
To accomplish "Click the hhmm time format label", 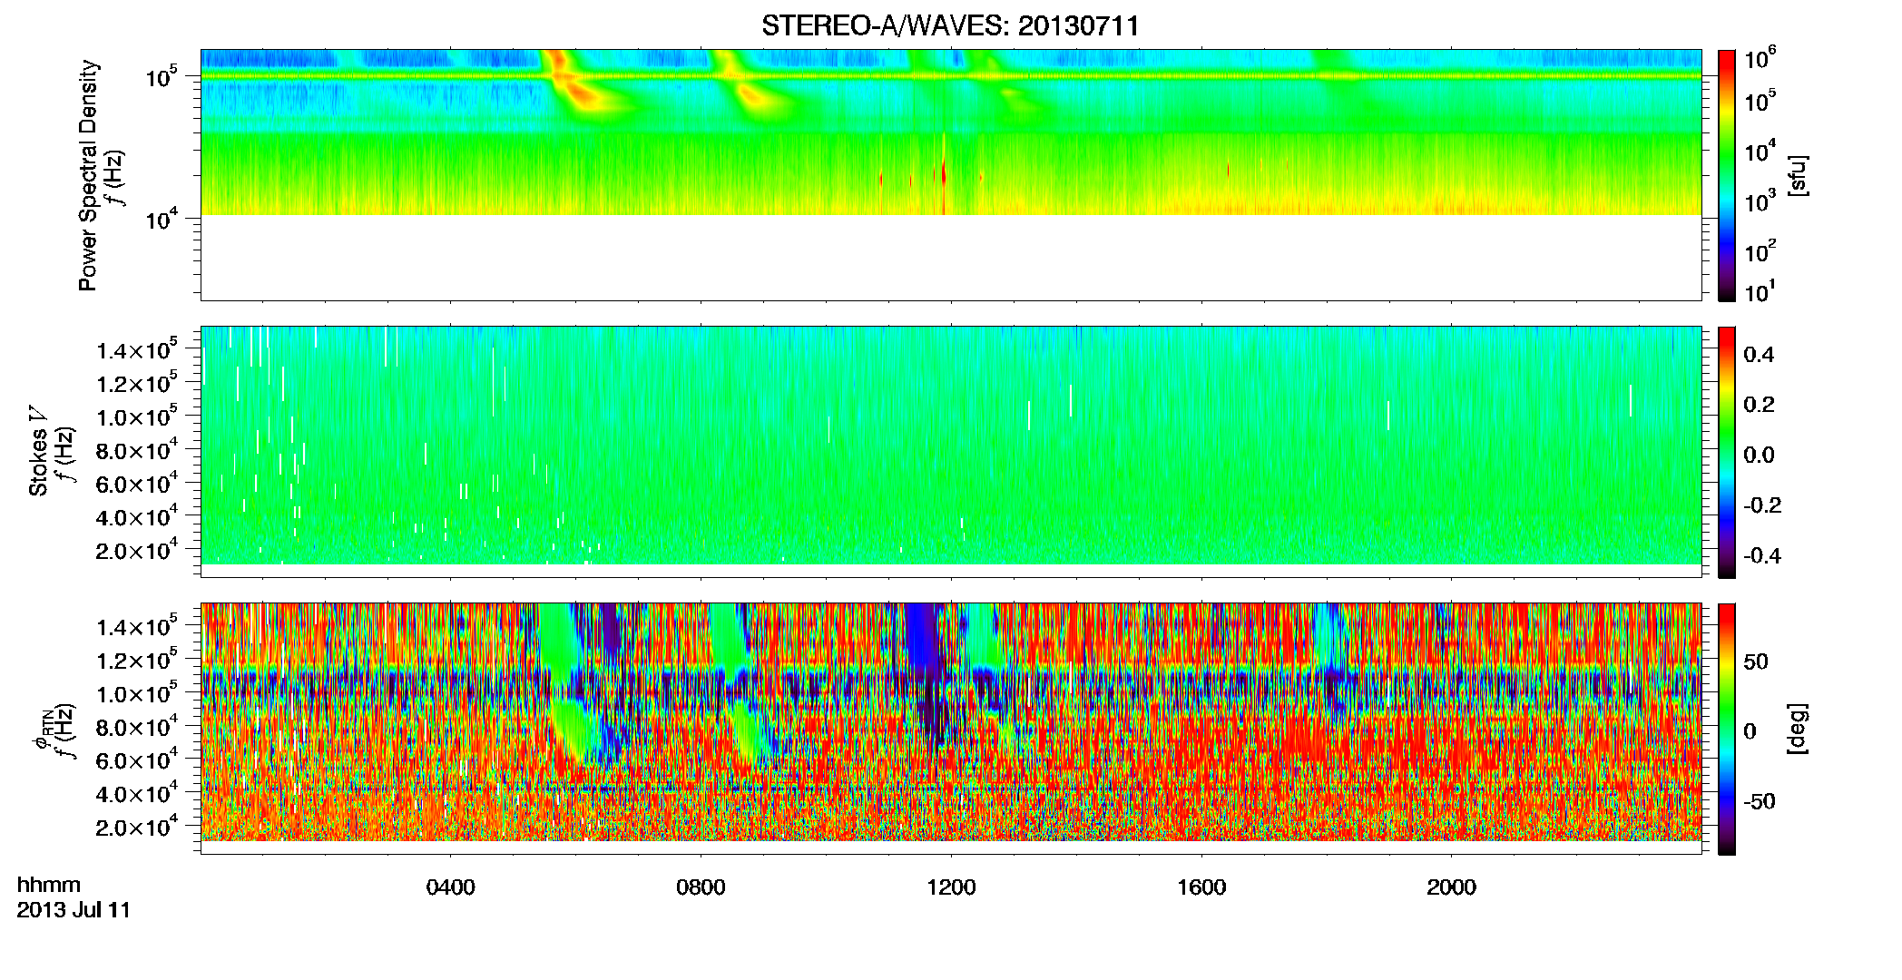I will [x=49, y=885].
